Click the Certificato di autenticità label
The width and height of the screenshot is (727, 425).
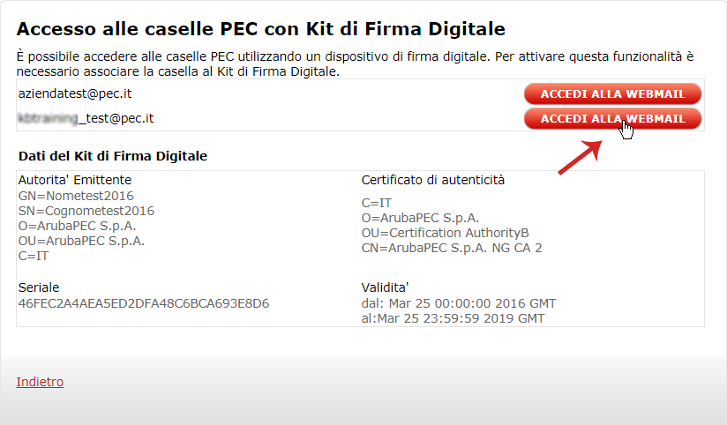pos(432,180)
